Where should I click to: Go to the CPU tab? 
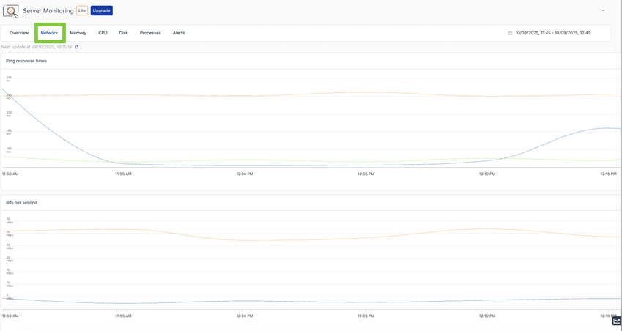103,33
